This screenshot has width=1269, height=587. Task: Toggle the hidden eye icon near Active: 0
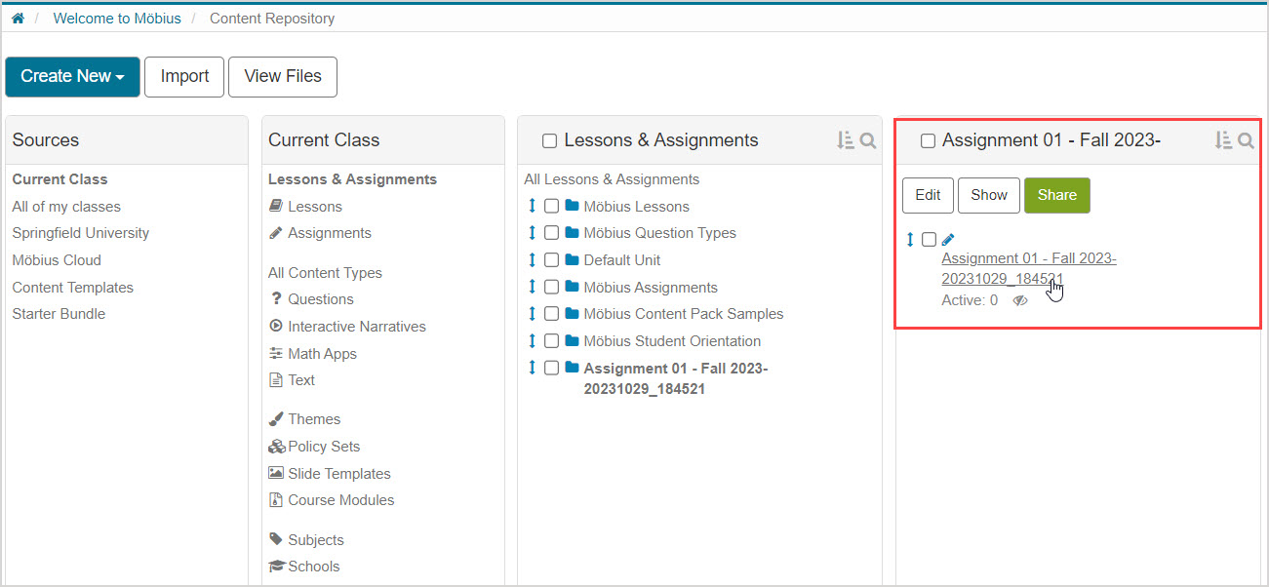point(1019,301)
